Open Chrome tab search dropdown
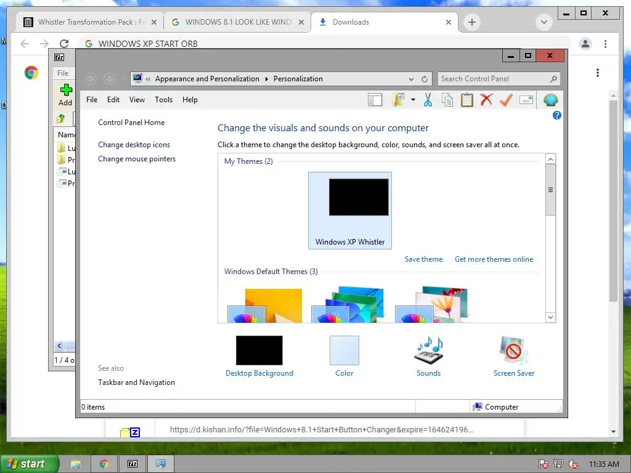 click(543, 22)
